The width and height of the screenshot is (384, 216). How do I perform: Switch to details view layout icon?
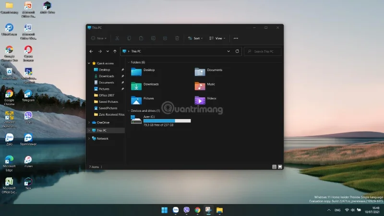point(274,167)
